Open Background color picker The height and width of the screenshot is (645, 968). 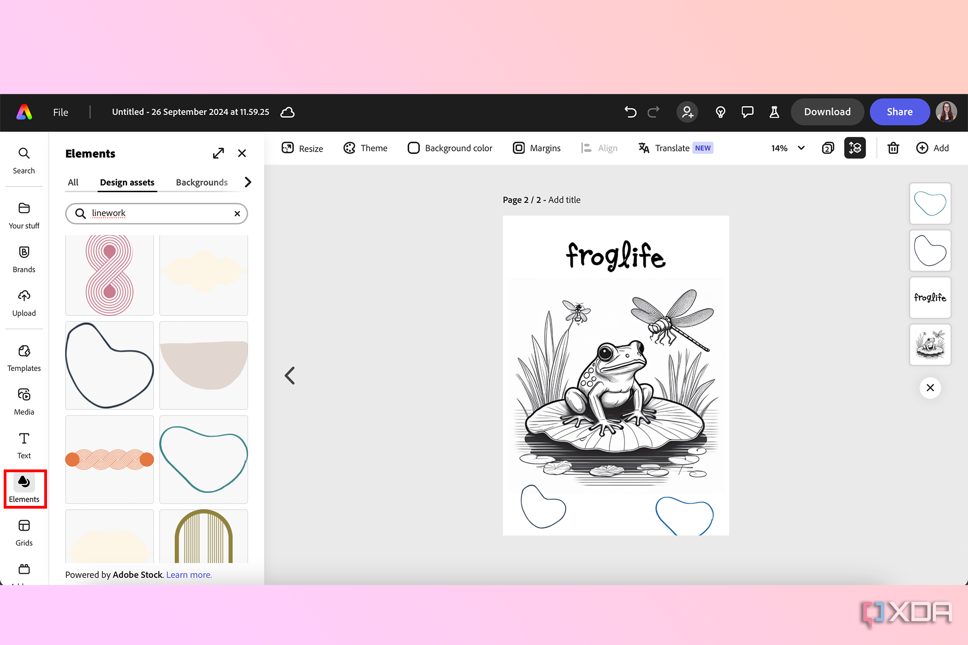[450, 148]
